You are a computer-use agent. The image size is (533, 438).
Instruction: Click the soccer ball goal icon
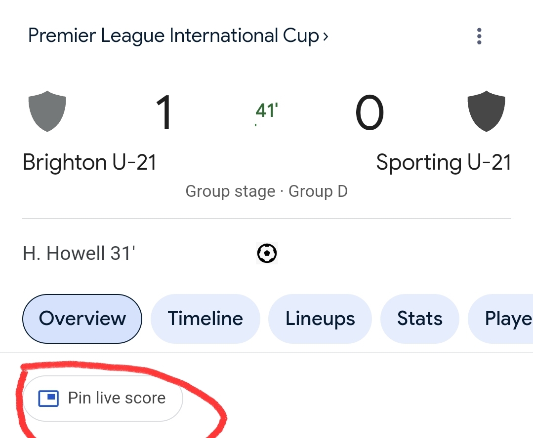(x=267, y=254)
